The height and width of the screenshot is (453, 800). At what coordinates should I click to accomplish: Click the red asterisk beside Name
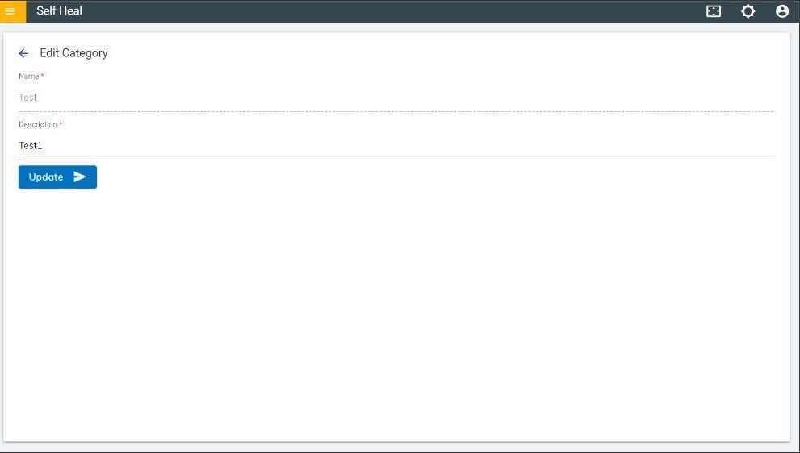pyautogui.click(x=43, y=76)
